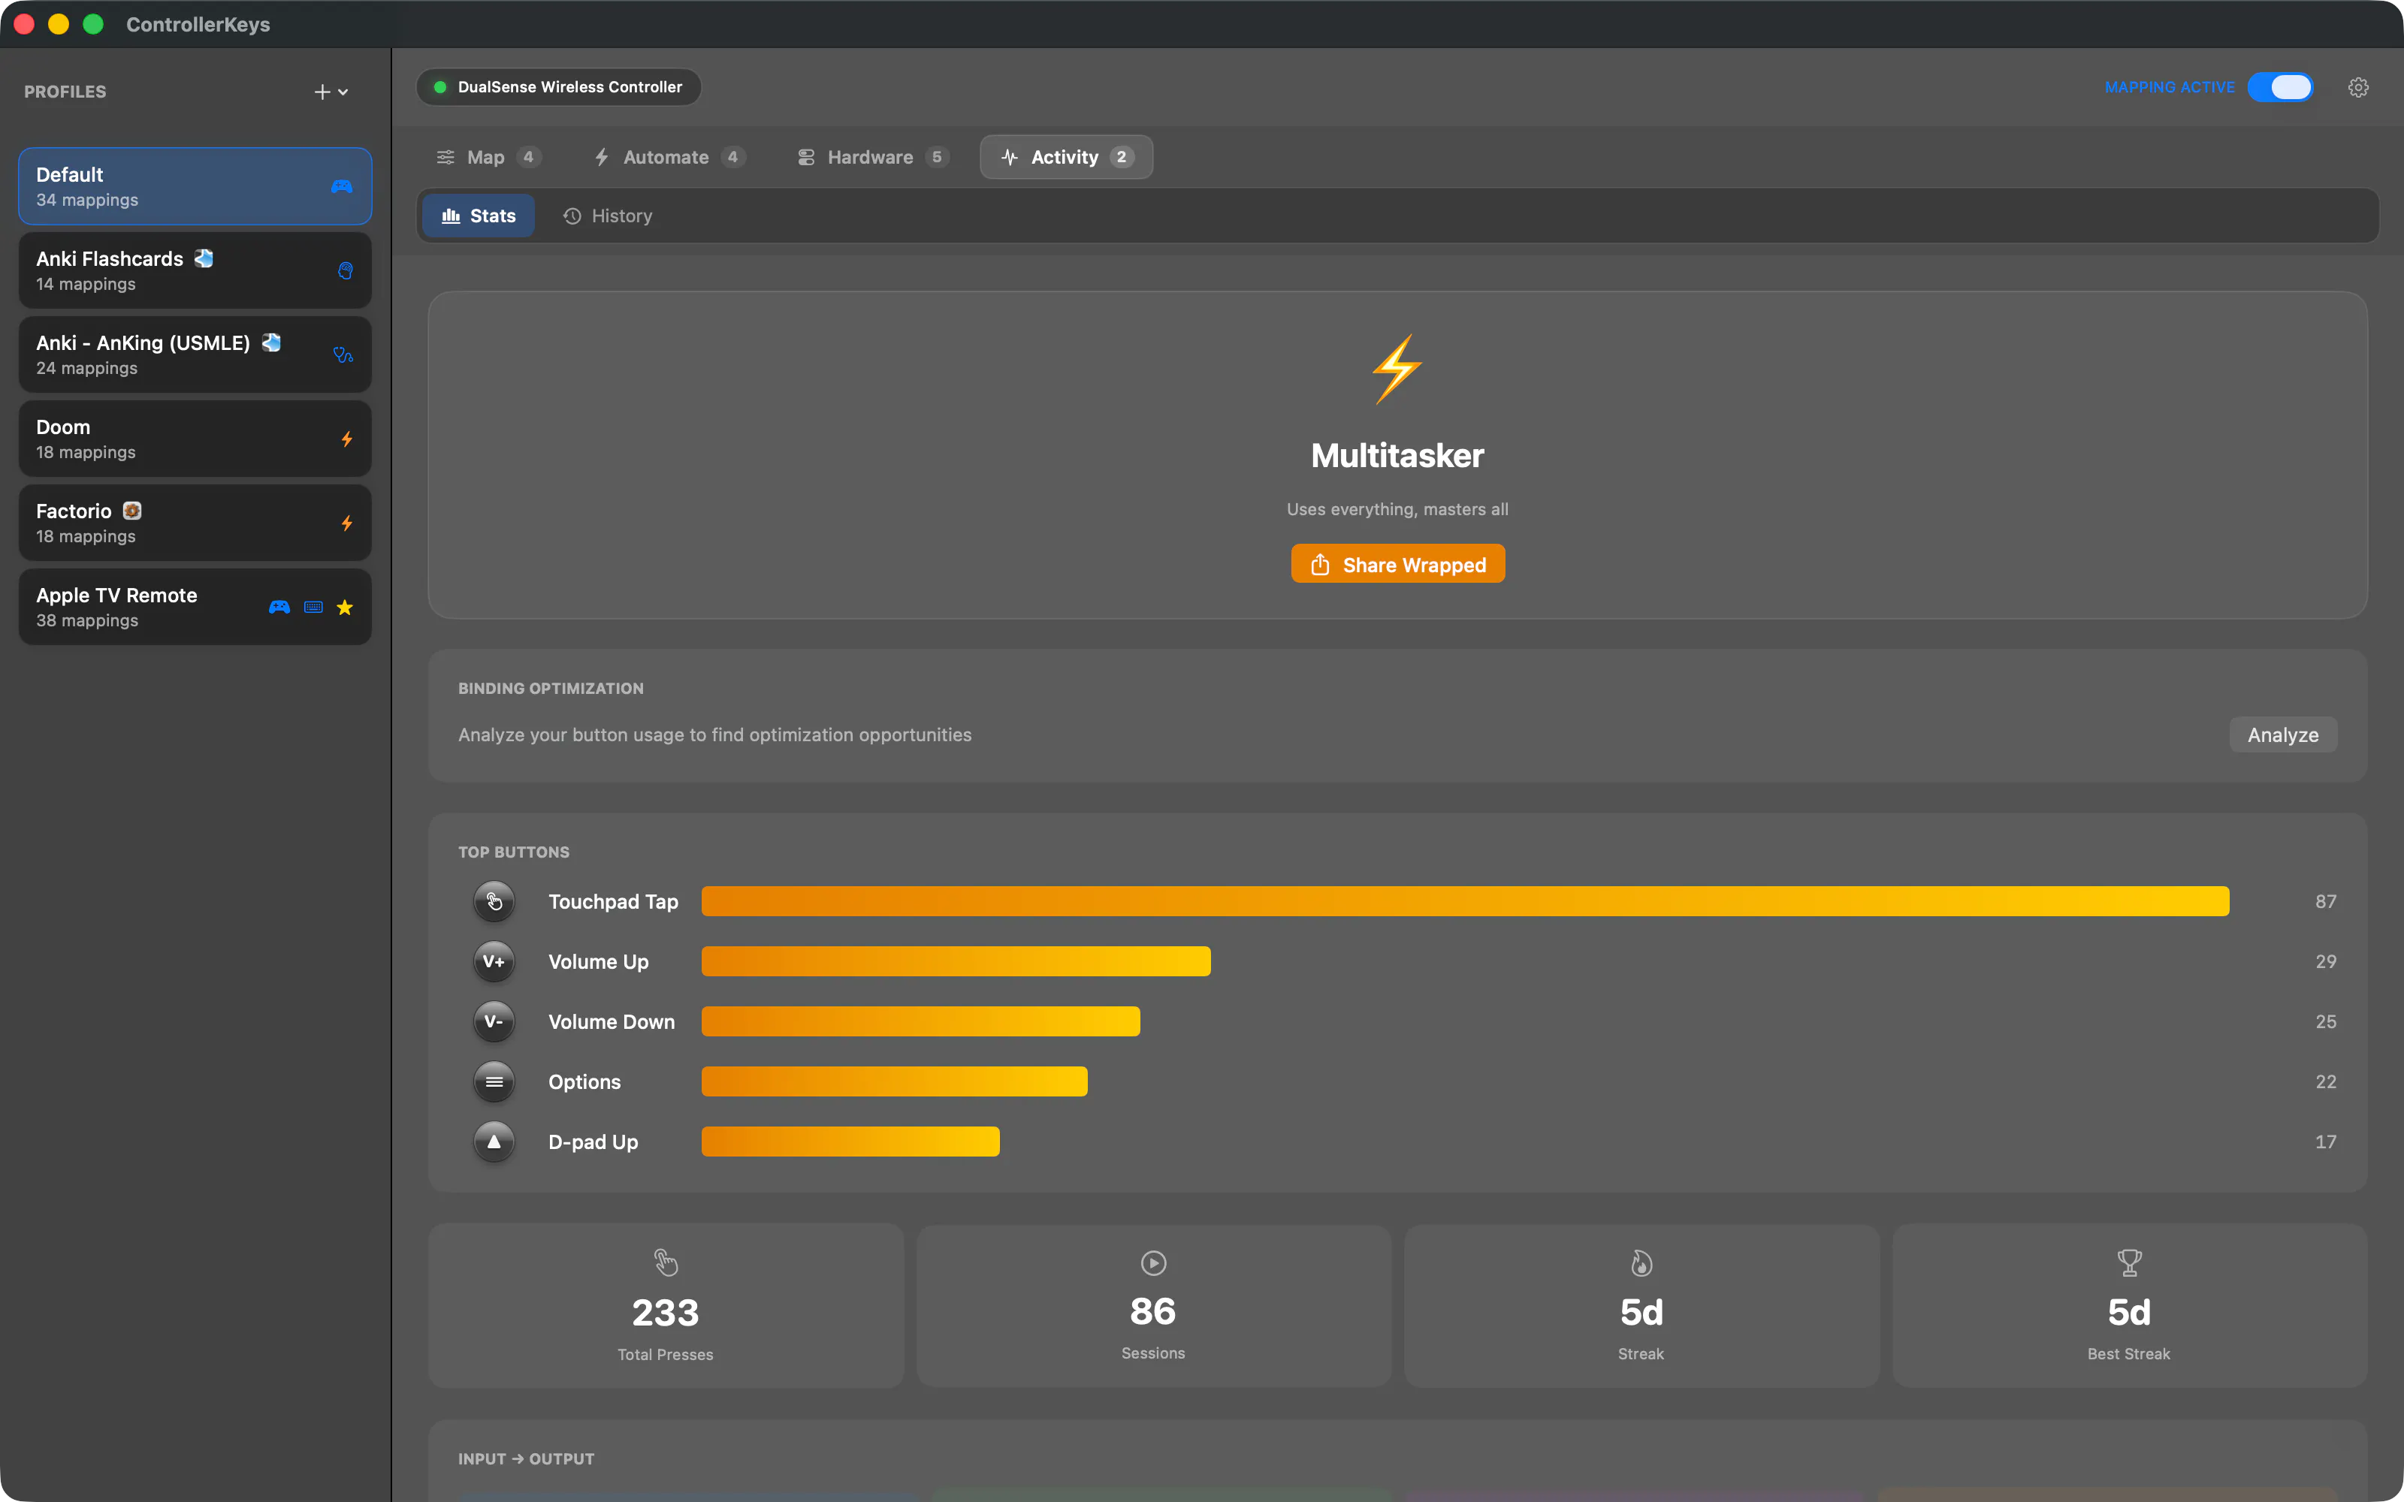Open the settings gear icon
This screenshot has height=1502, width=2404.
(2357, 87)
